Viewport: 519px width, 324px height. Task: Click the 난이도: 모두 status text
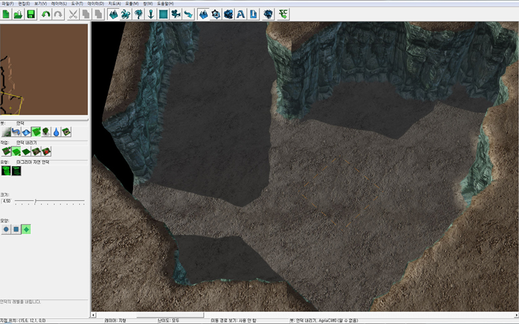(169, 321)
